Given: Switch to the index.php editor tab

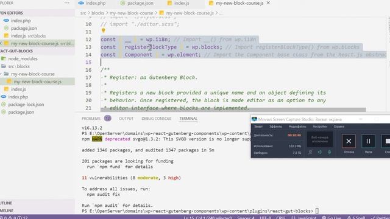Looking at the screenshot, I should [92, 3].
